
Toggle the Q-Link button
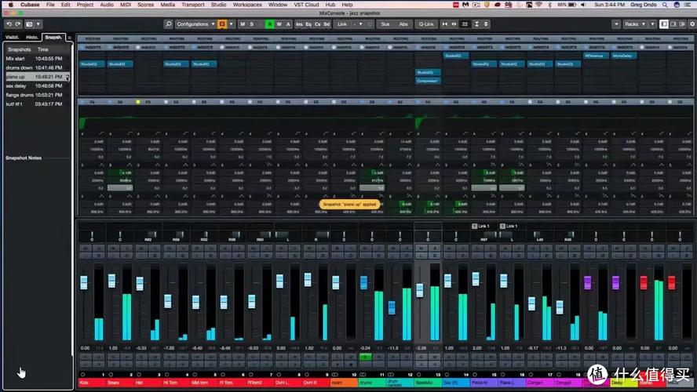425,24
